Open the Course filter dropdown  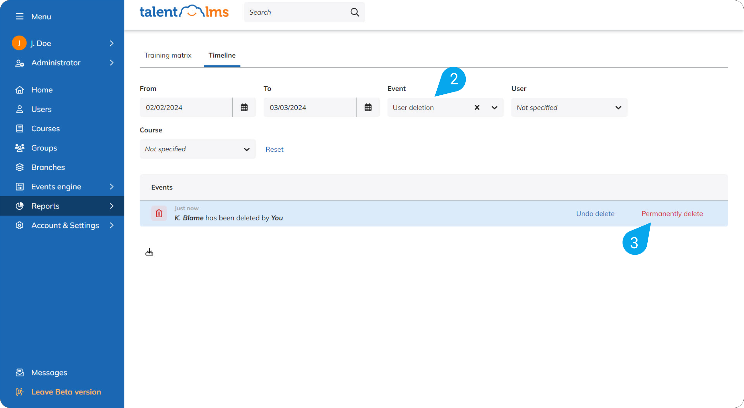click(x=197, y=149)
